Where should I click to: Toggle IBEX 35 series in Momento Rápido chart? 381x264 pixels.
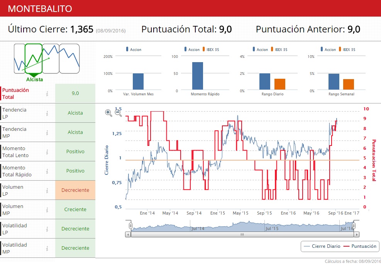[211, 49]
